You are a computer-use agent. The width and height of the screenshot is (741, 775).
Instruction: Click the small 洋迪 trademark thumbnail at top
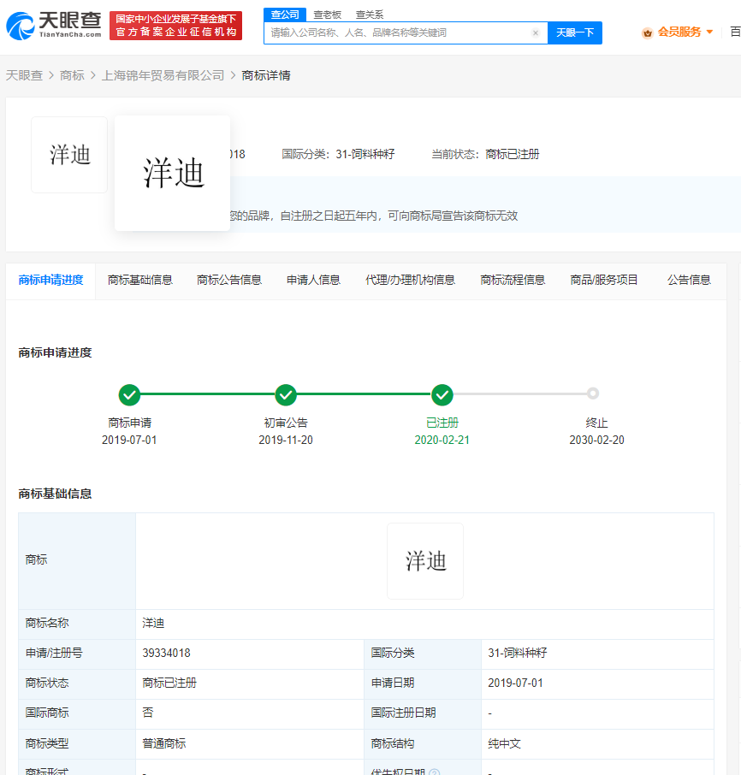pyautogui.click(x=69, y=155)
